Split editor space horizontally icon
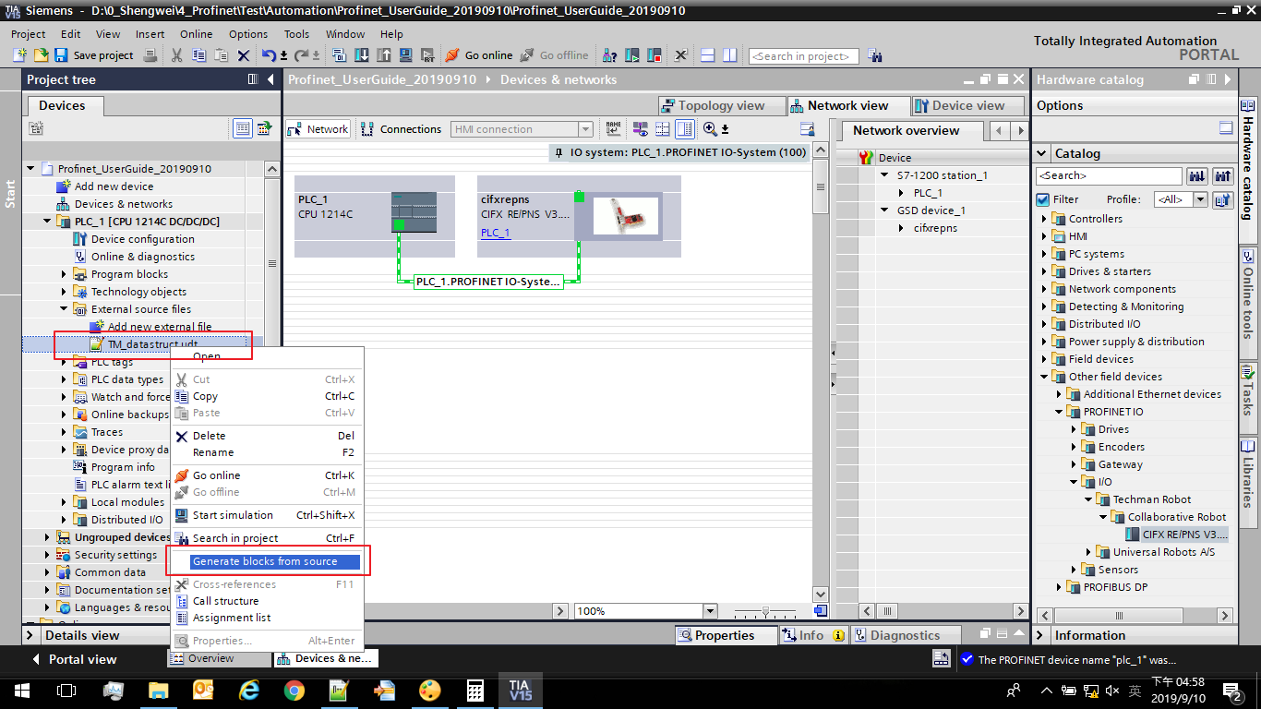 [708, 55]
